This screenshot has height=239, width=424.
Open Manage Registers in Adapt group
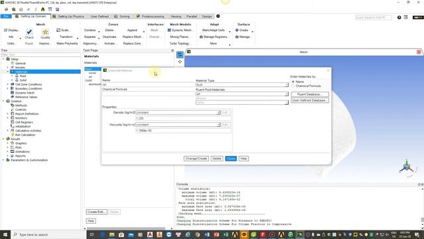click(x=213, y=37)
